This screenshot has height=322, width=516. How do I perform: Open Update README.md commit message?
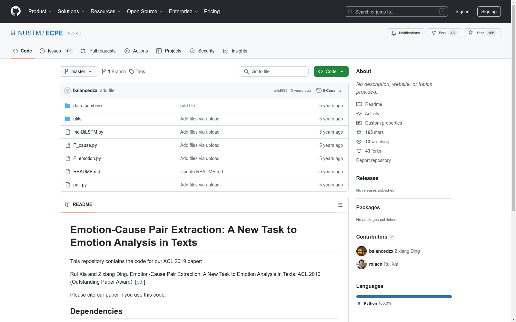click(x=202, y=172)
